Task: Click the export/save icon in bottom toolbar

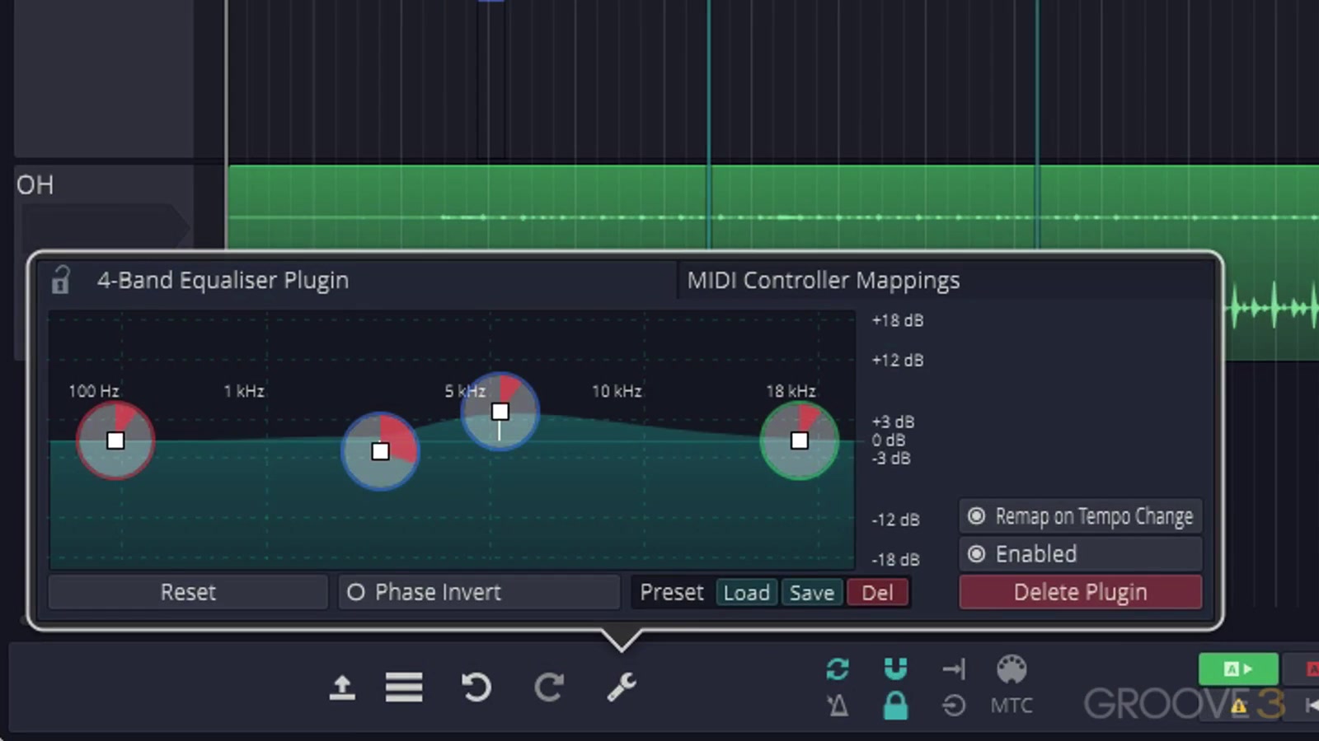Action: click(x=343, y=687)
